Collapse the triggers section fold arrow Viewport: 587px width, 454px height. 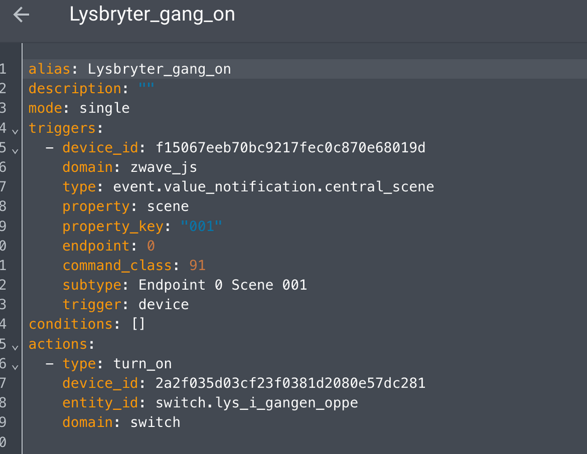[15, 130]
